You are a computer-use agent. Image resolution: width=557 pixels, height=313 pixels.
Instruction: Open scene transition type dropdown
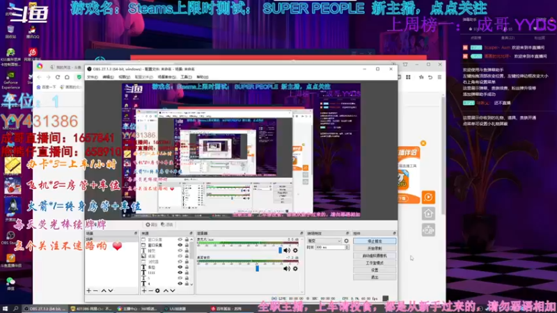(x=324, y=241)
